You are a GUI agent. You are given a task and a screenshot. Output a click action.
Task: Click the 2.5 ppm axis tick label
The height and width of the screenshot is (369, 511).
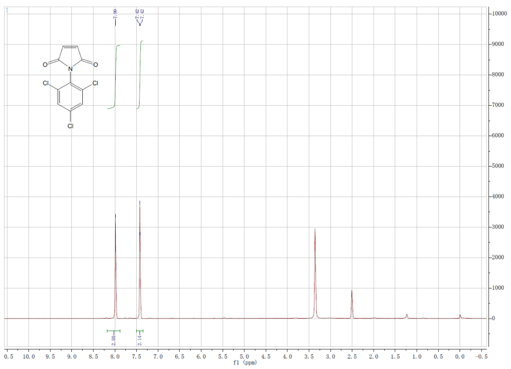[x=352, y=357]
